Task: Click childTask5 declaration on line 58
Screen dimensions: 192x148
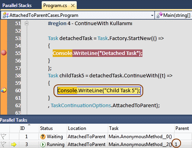Action: coord(72,76)
